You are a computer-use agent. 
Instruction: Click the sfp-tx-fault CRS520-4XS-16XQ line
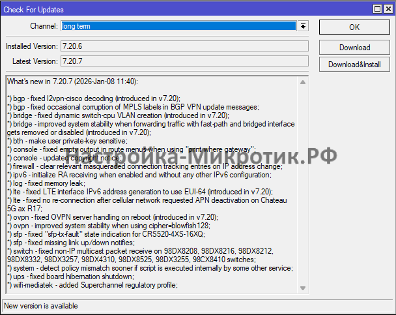(106, 234)
